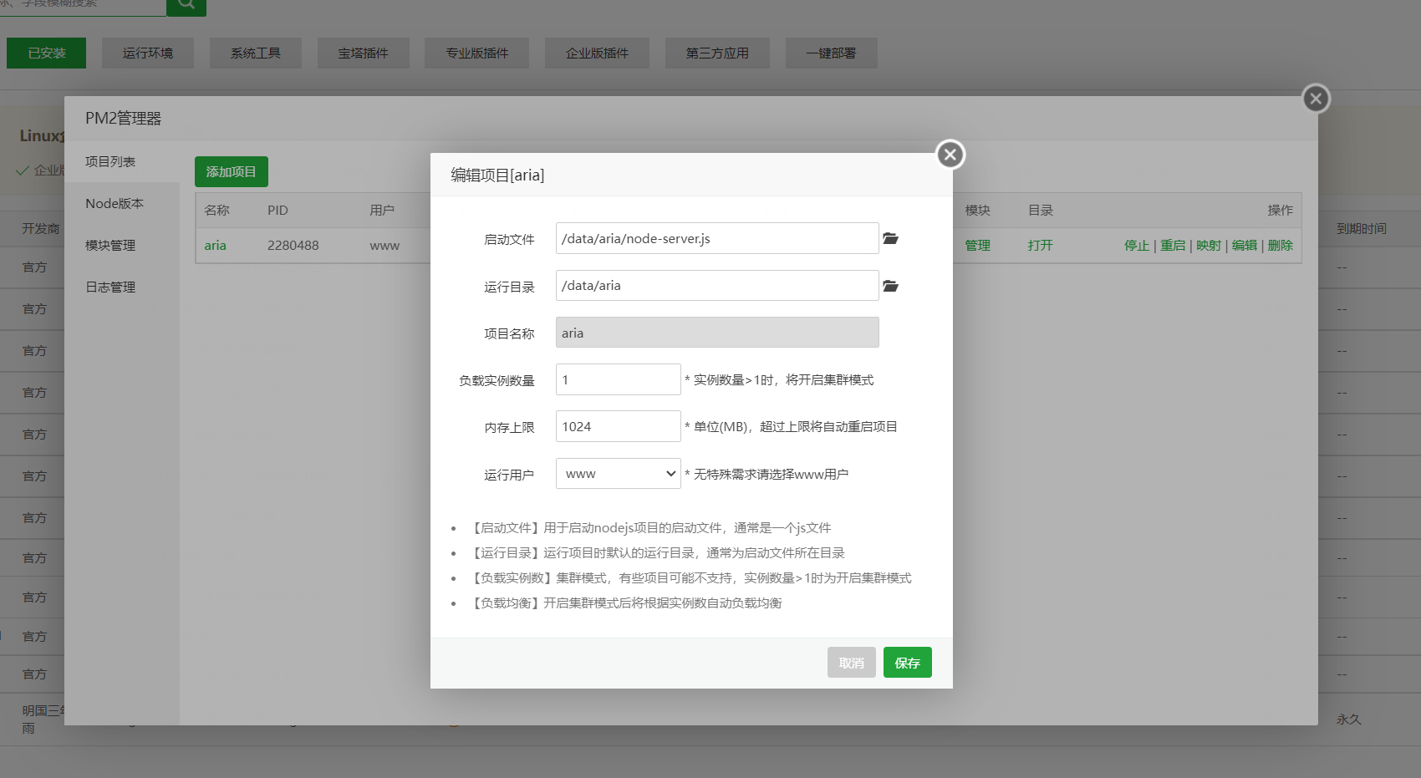
Task: Select the 第三方应用 tab
Action: (717, 53)
